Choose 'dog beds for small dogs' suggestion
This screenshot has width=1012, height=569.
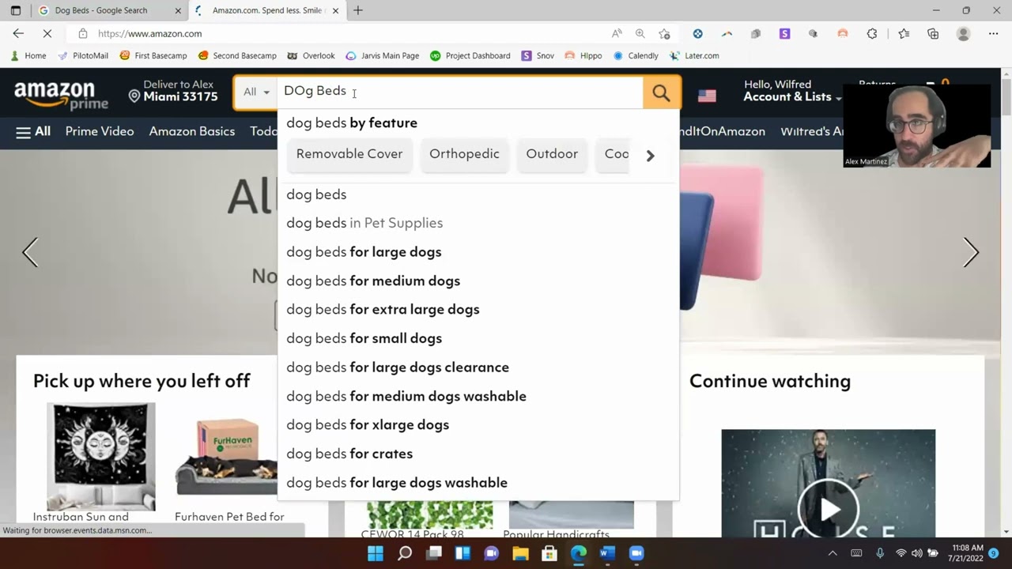pyautogui.click(x=478, y=338)
